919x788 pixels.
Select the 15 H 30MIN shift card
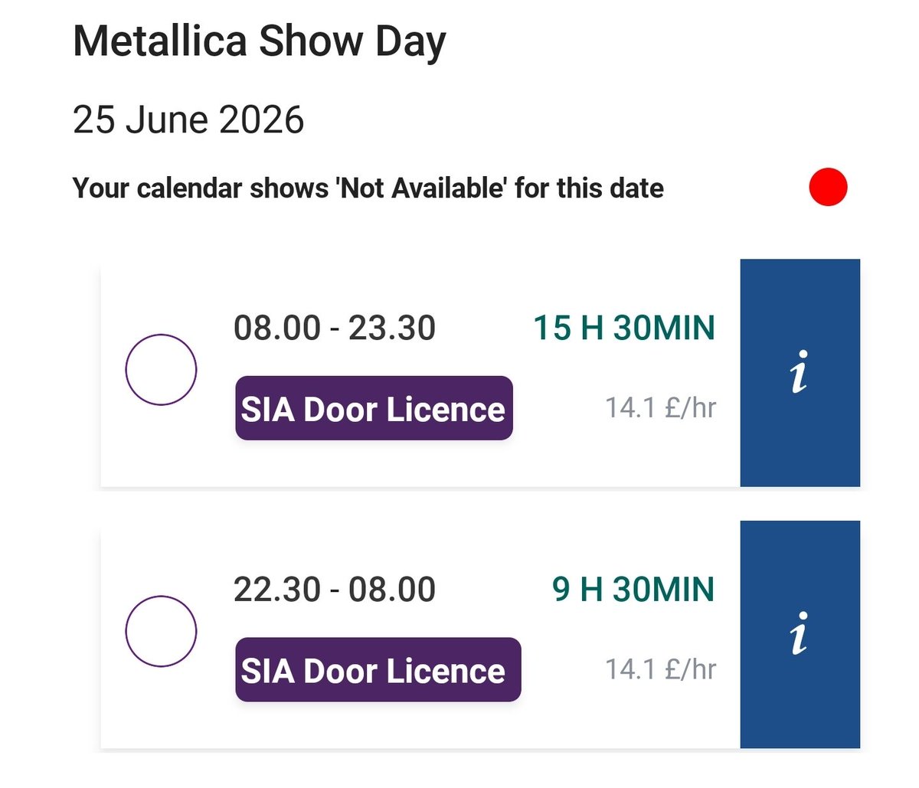(x=420, y=372)
